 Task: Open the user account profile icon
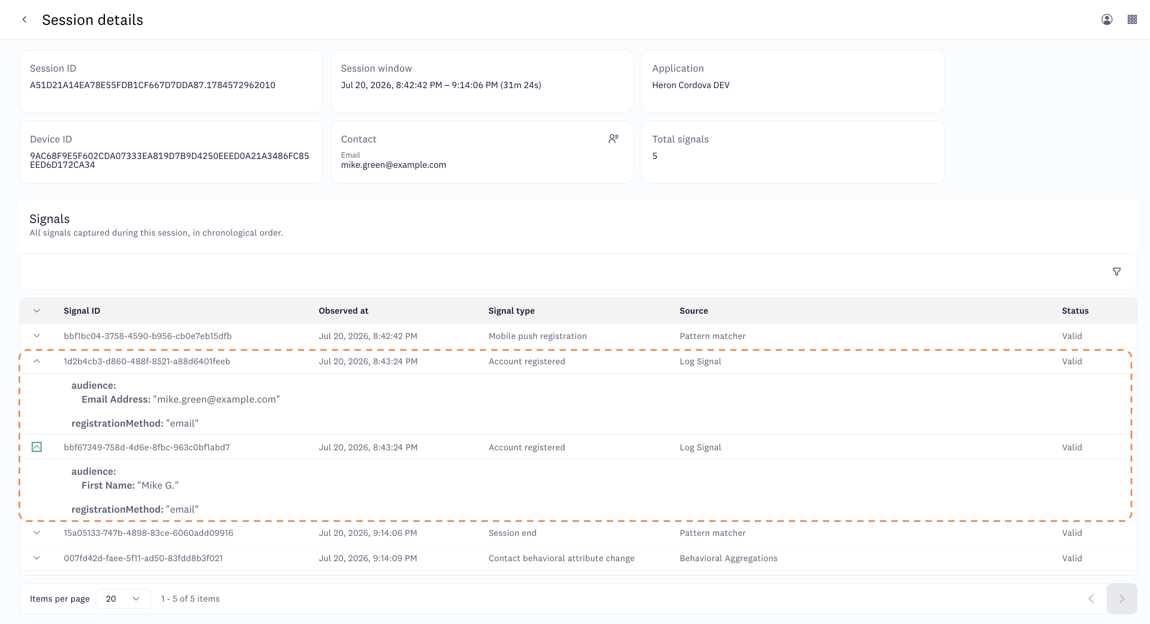1107,20
